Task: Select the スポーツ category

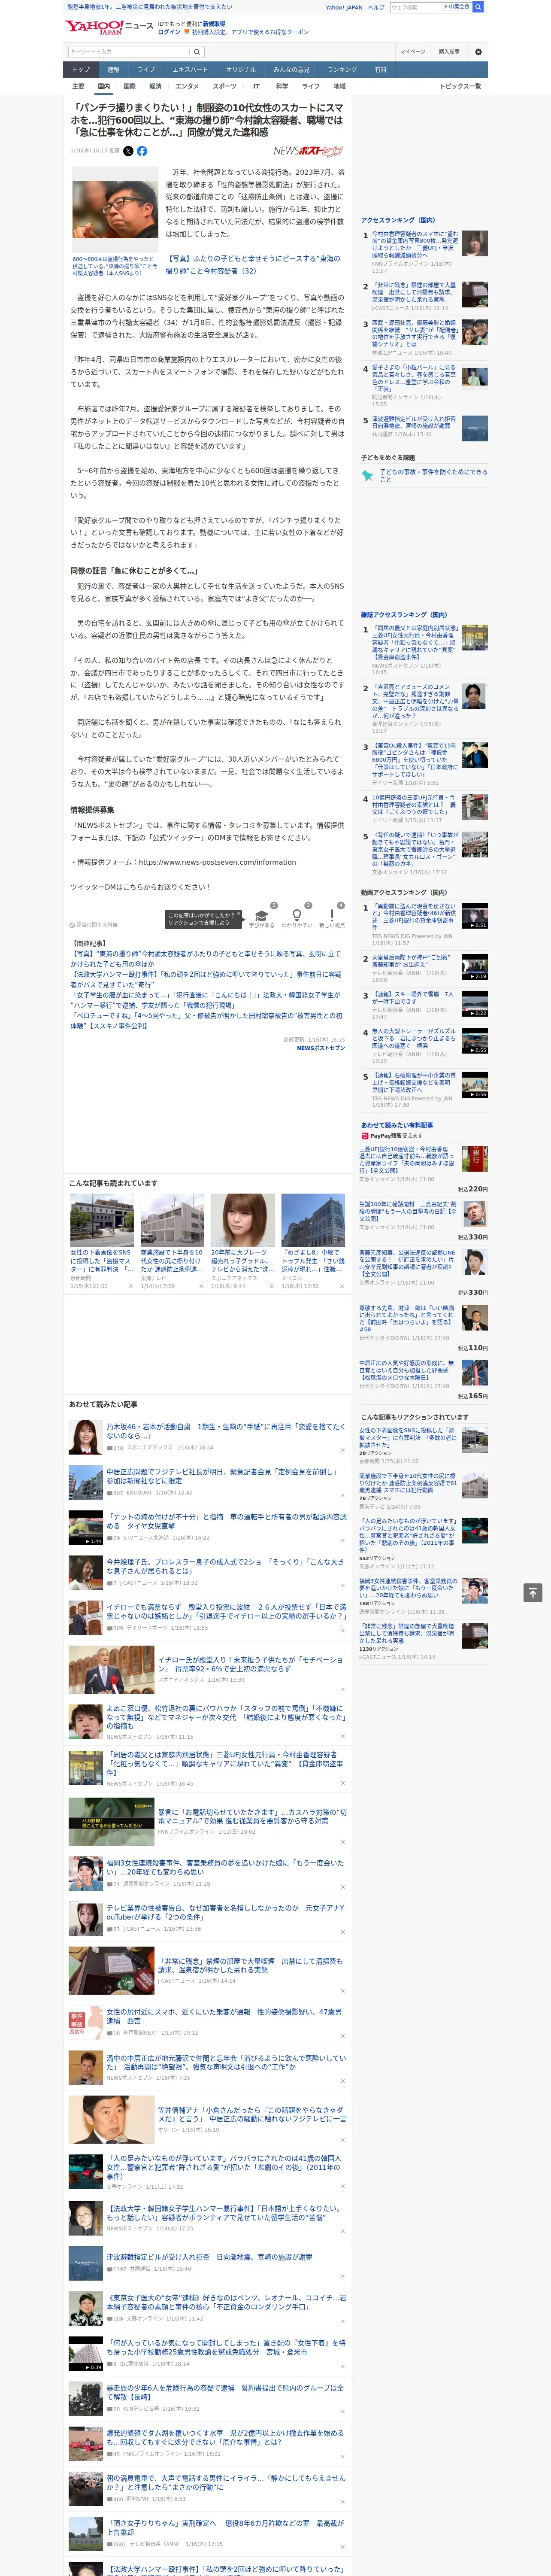Action: [x=225, y=86]
